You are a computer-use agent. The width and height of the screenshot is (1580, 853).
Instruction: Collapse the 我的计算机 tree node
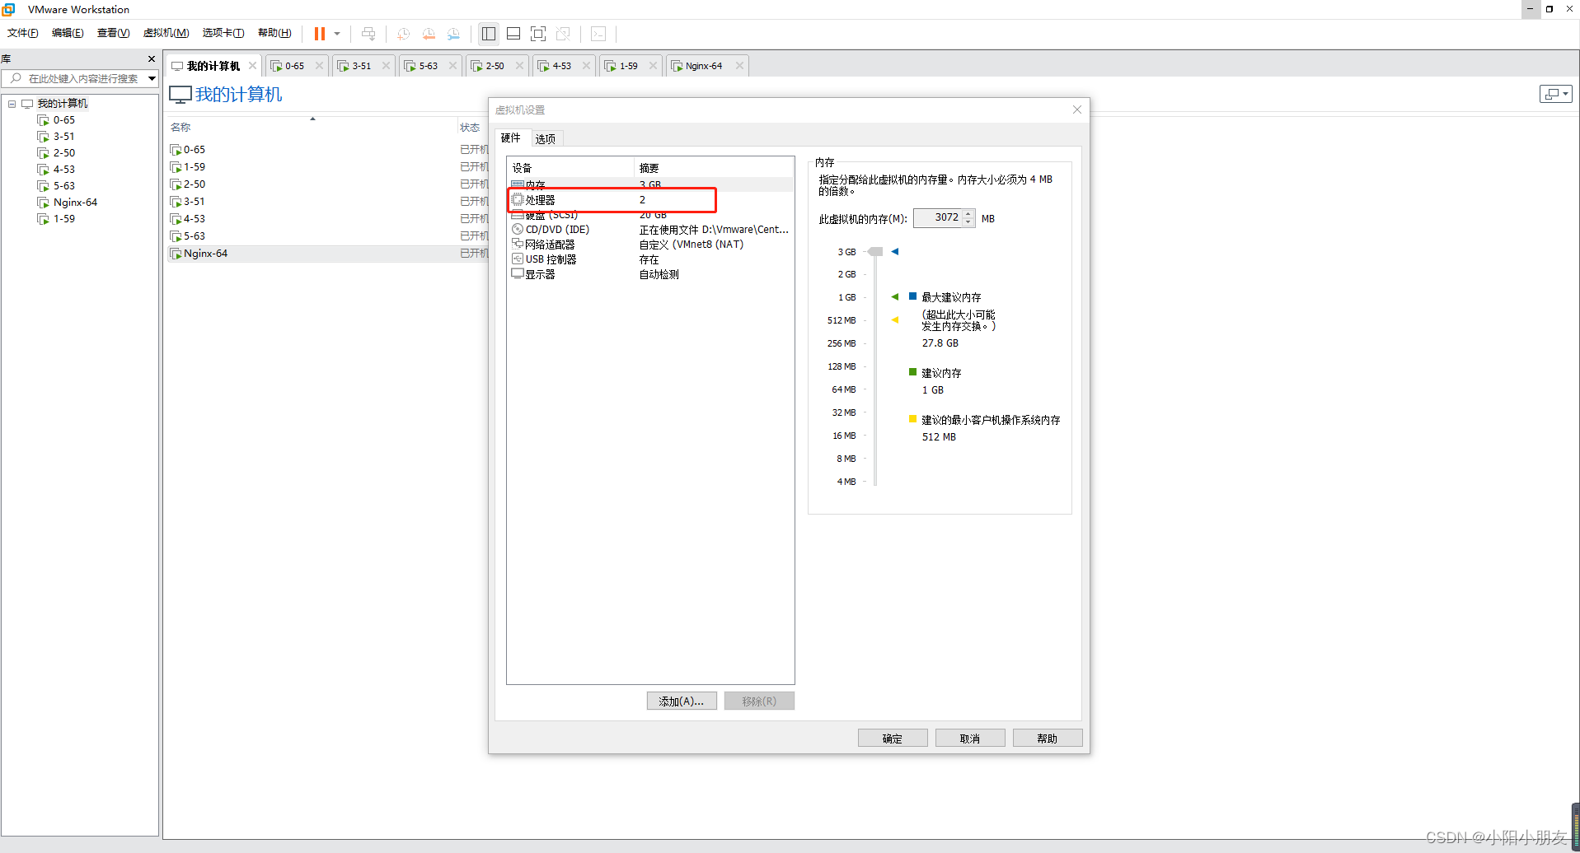coord(12,104)
